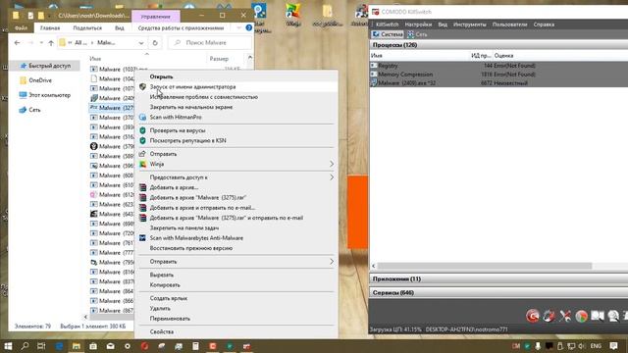628x353 pixels.
Task: Click the 'Поиск: Malware' search field
Action: [x=210, y=42]
